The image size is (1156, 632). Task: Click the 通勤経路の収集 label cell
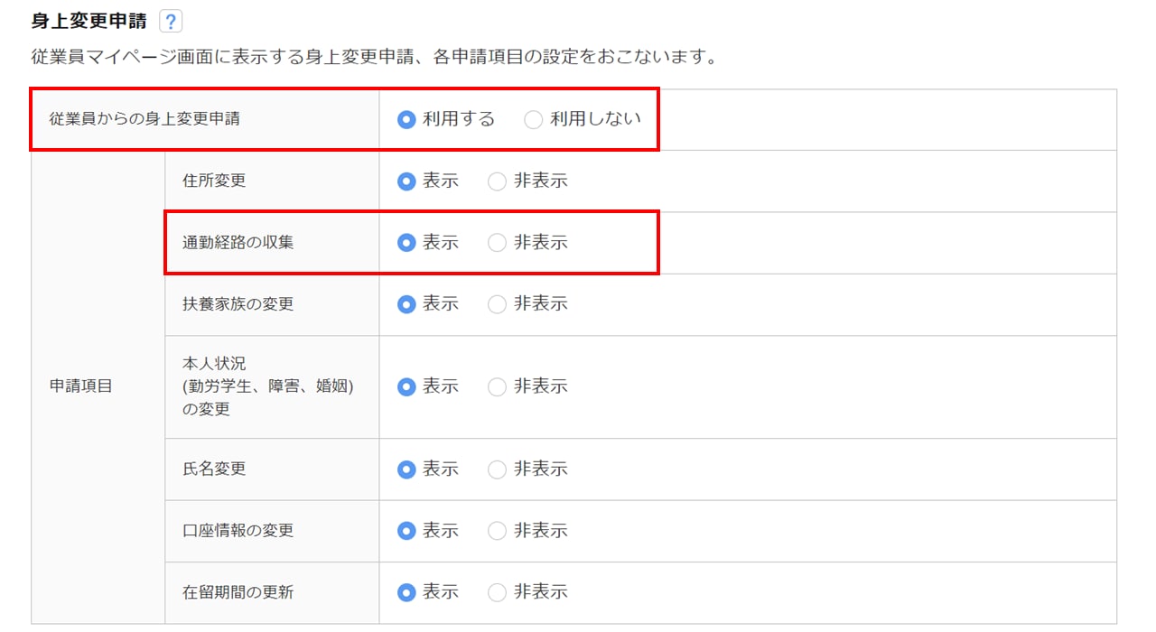[238, 243]
